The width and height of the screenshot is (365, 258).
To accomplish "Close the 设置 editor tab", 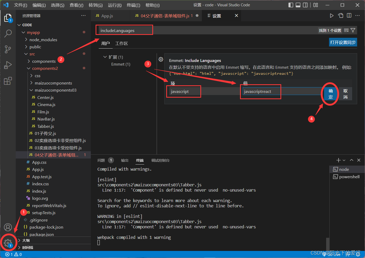I will [x=236, y=16].
